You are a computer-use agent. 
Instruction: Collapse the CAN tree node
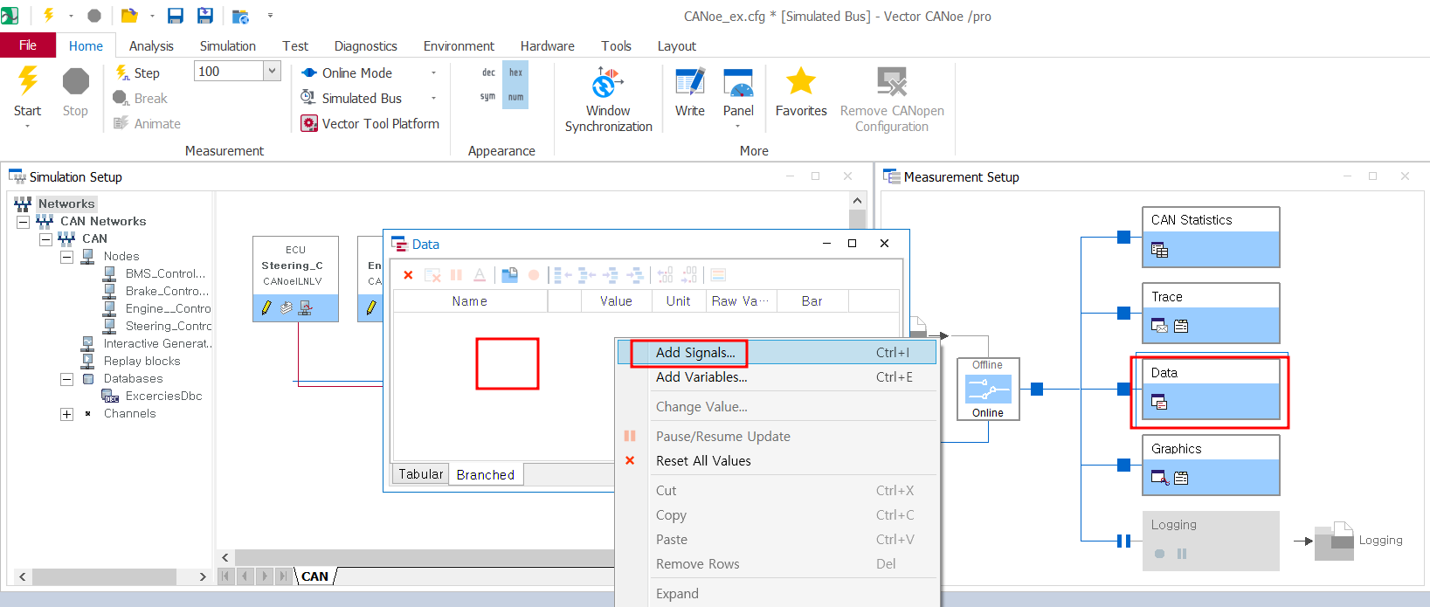[x=45, y=239]
